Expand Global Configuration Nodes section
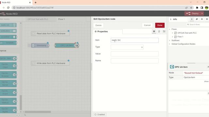The height and width of the screenshot is (117, 209). (170, 44)
